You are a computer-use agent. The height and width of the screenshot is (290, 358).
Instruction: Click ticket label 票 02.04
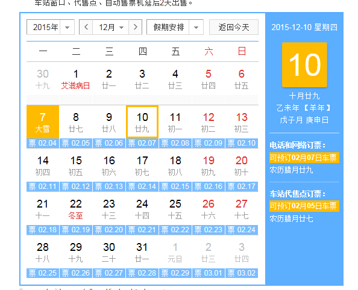[43, 143]
